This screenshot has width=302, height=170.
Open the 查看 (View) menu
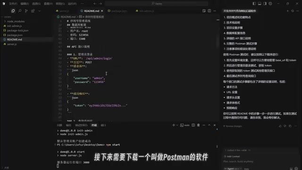click(x=48, y=4)
